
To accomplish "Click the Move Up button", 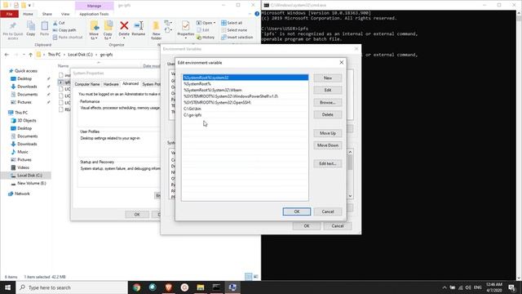I will pos(328,133).
